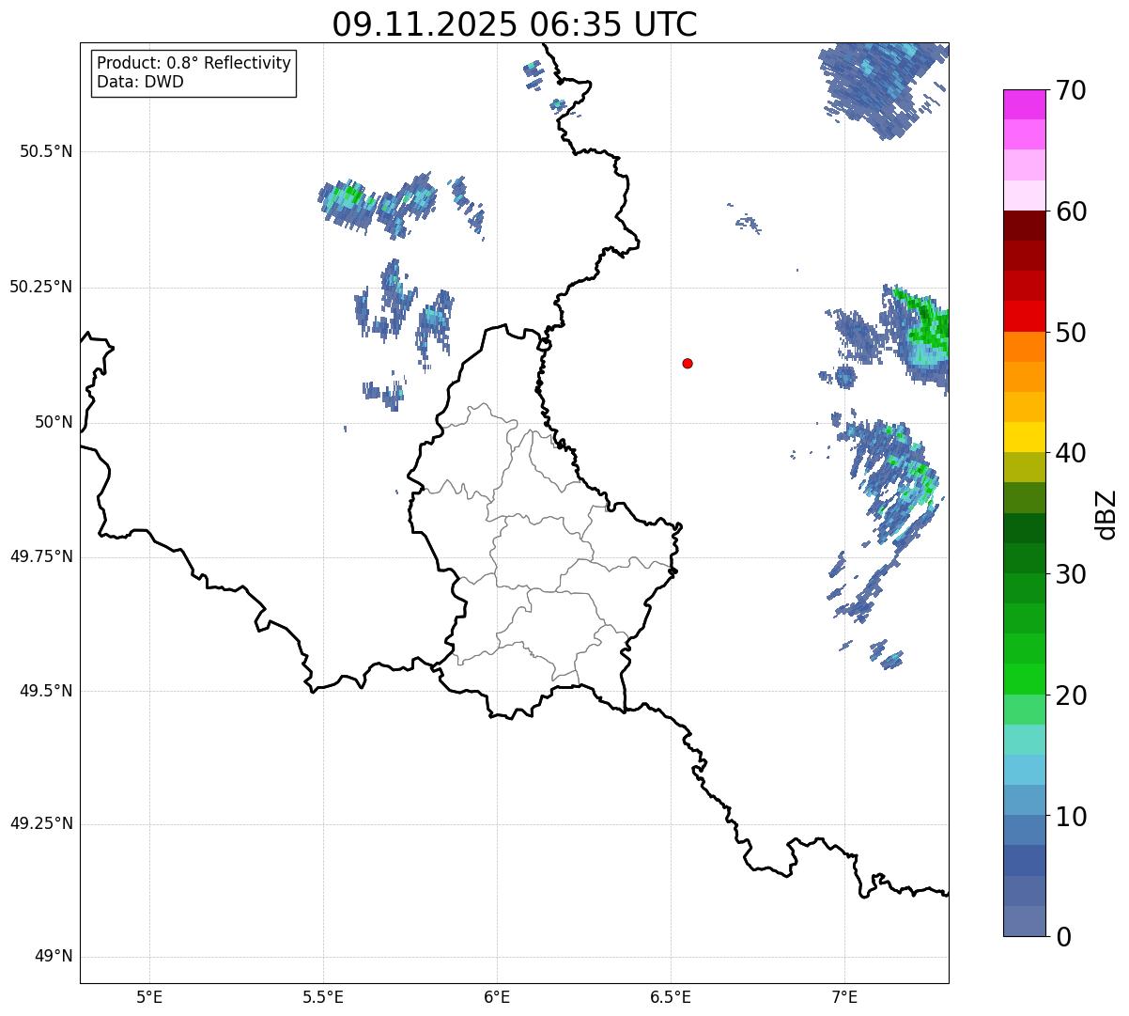Click the latitude label "49.5°N"
1129x1016 pixels.
click(x=45, y=691)
